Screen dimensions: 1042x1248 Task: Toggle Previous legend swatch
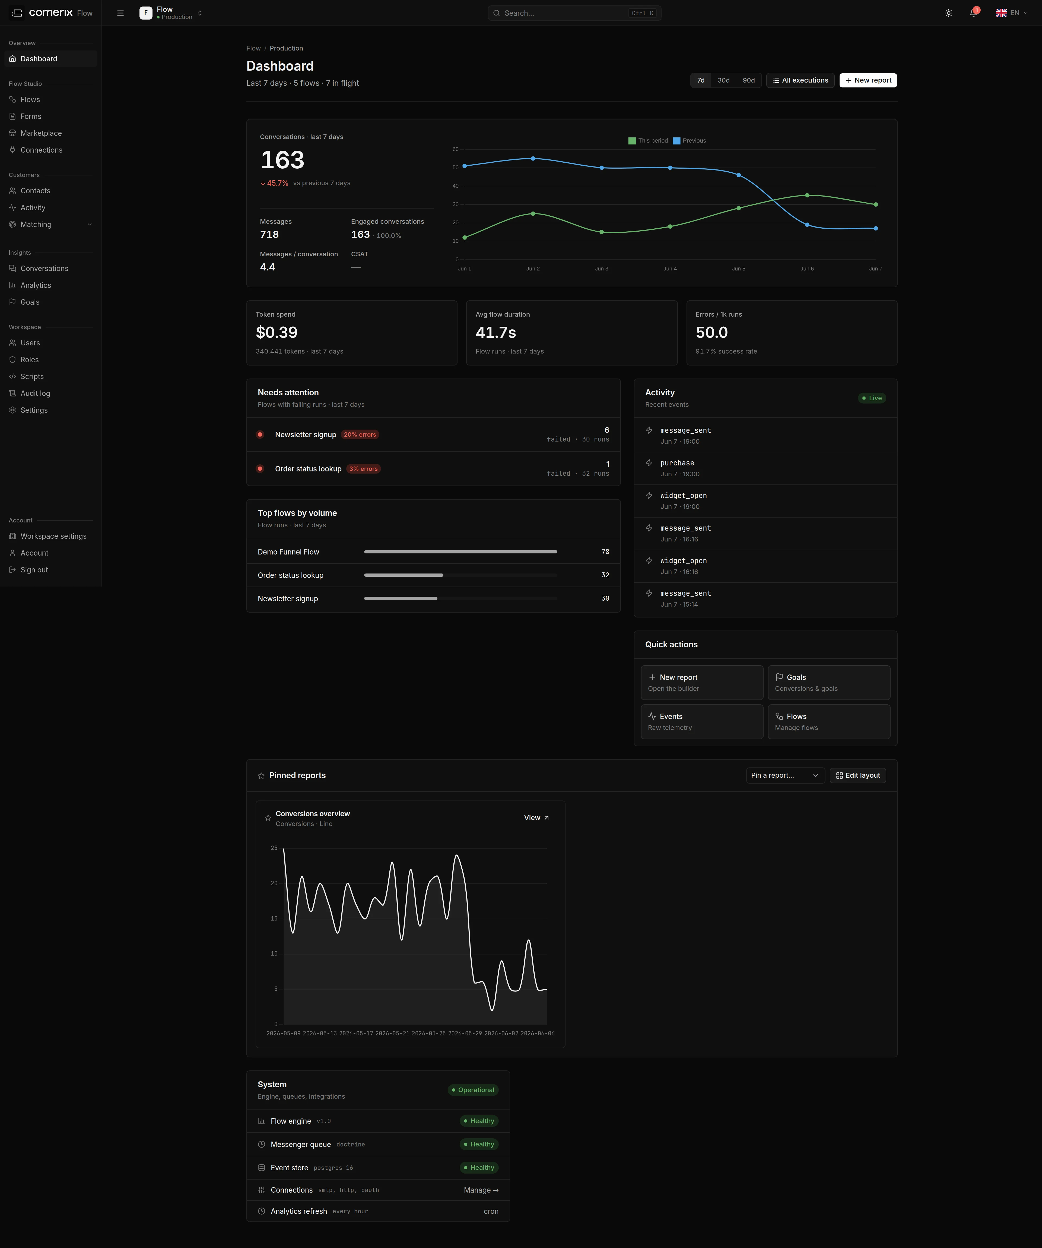[x=676, y=141]
